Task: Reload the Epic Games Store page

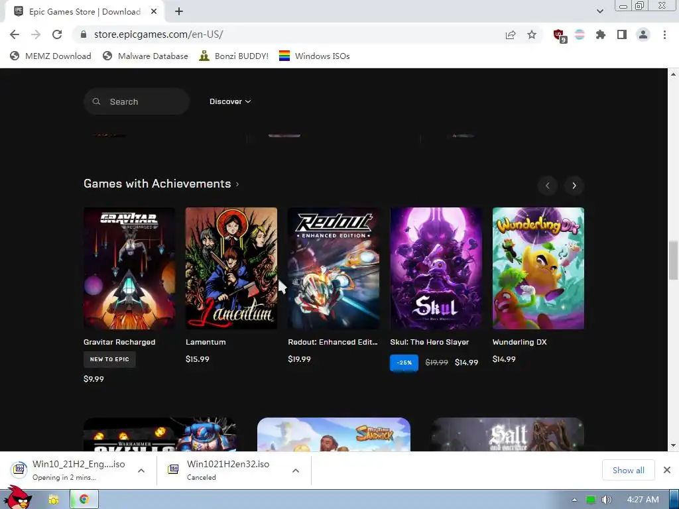Action: point(57,34)
